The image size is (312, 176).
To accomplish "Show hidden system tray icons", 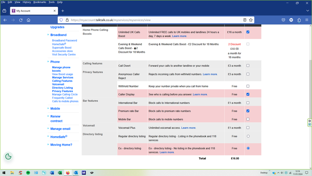I will [278, 173].
